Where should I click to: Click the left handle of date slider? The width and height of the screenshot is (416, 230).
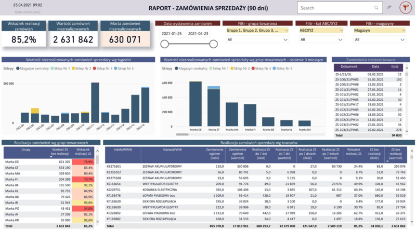[163, 44]
